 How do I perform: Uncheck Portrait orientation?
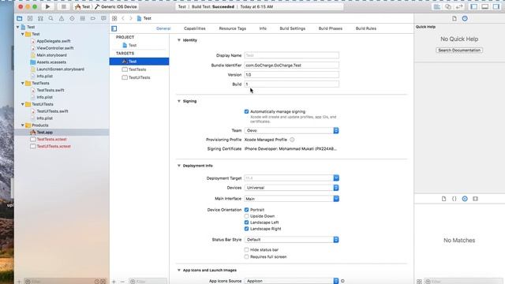(x=246, y=210)
